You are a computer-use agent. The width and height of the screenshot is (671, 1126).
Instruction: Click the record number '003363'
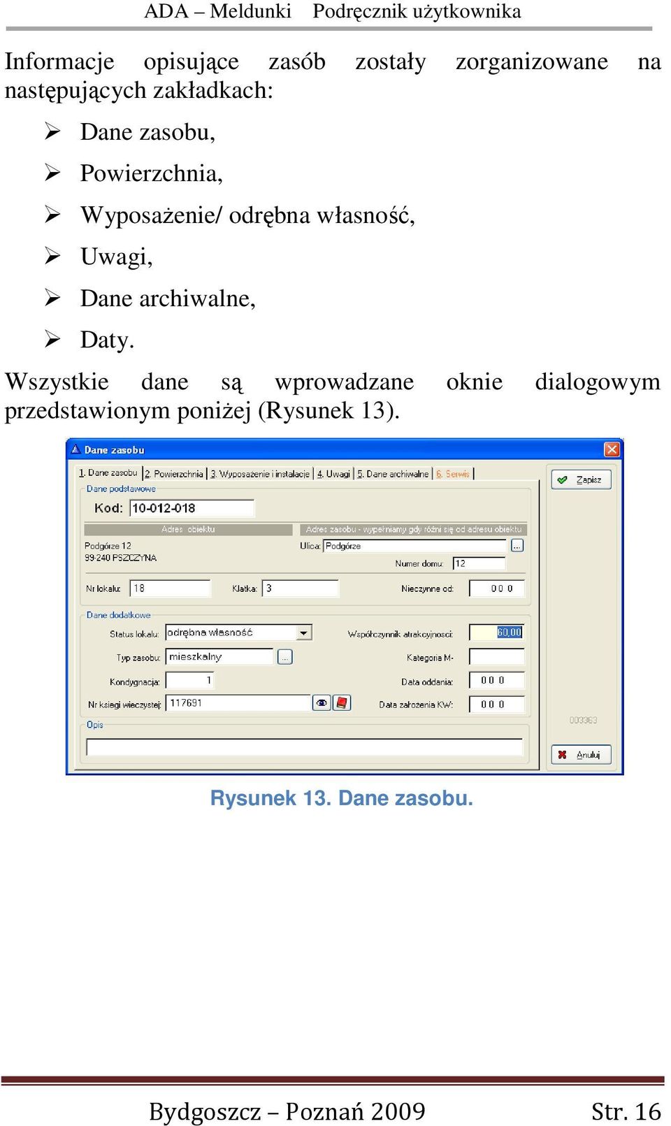pos(583,720)
